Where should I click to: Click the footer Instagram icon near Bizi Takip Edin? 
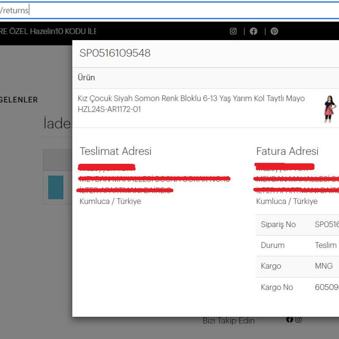[x=298, y=320]
